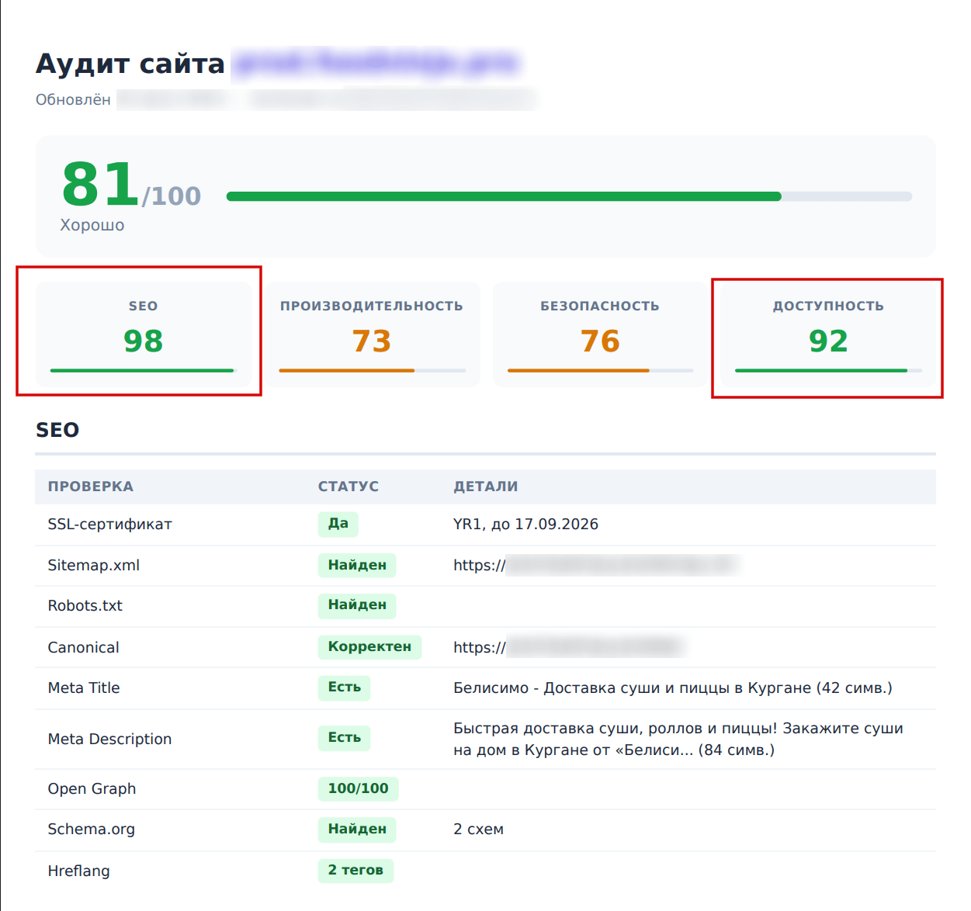
Task: Click the Есть badge in the Meta Title row
Action: tap(344, 688)
